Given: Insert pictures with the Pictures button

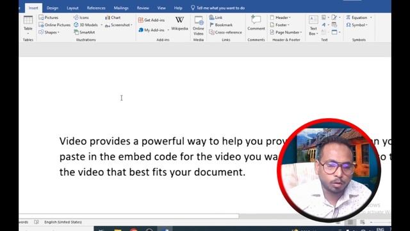Looking at the screenshot, I should (49, 17).
